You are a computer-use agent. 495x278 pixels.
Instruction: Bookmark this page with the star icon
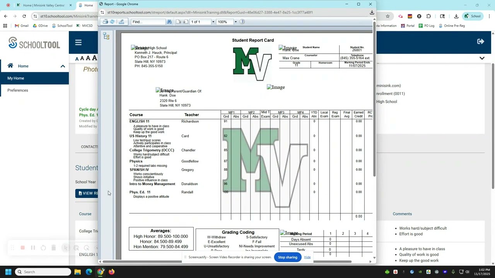click(x=387, y=16)
